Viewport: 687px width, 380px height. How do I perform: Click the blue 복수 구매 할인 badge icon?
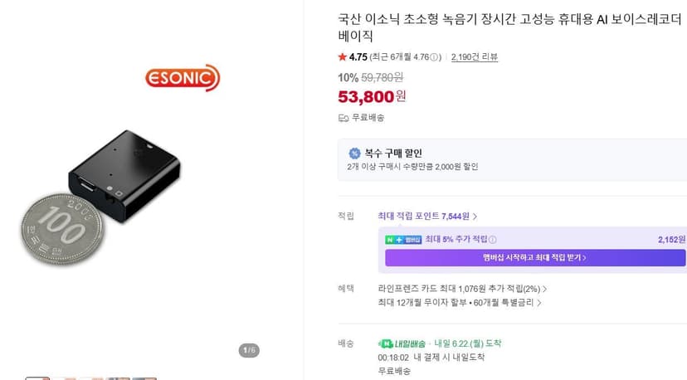[354, 153]
